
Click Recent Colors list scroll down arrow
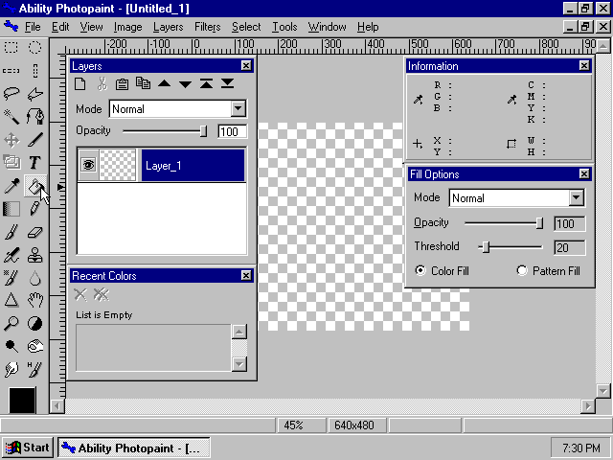pyautogui.click(x=239, y=364)
